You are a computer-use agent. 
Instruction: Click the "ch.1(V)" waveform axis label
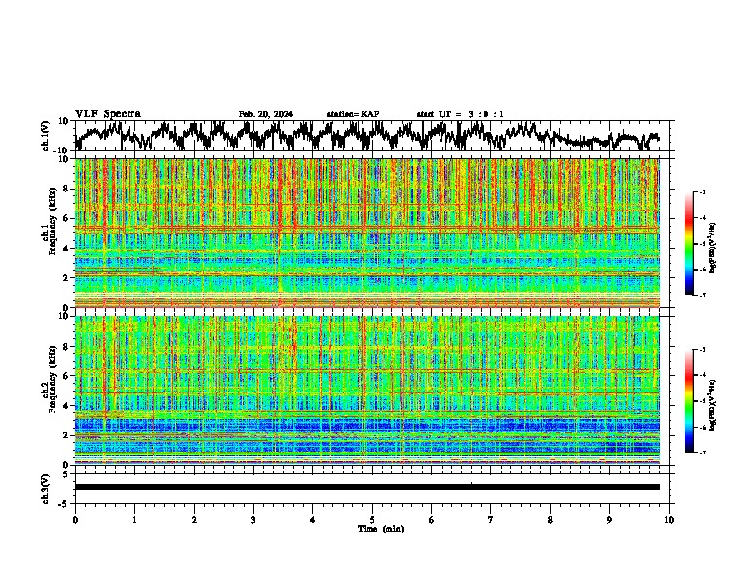[46, 135]
